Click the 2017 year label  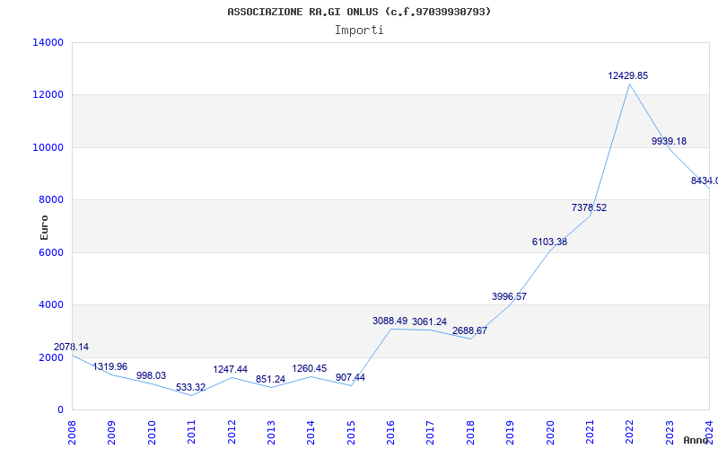431,432
